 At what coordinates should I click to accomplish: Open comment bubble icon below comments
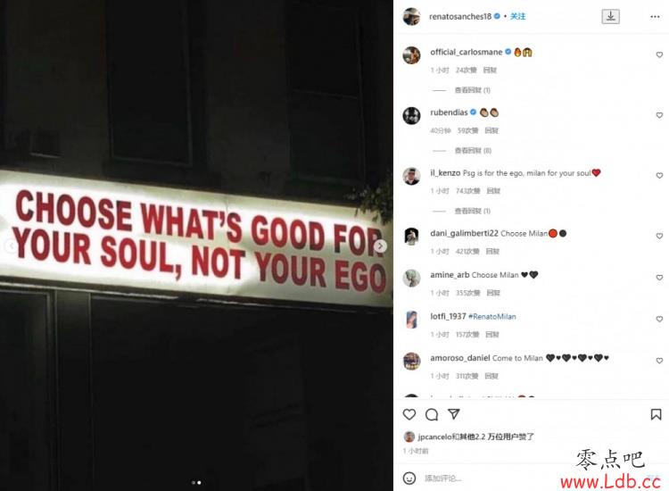(x=432, y=414)
